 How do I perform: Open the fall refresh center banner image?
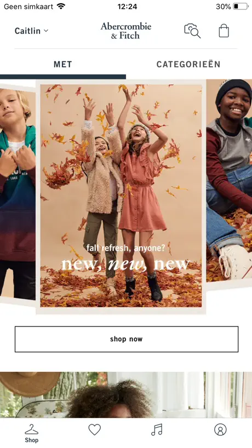coord(121,197)
